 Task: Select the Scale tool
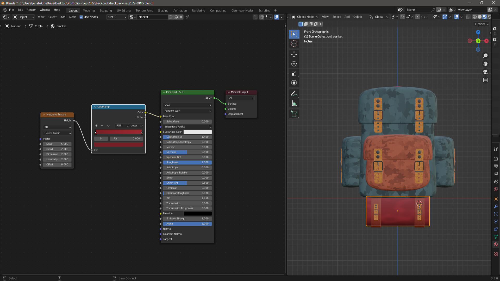(294, 73)
